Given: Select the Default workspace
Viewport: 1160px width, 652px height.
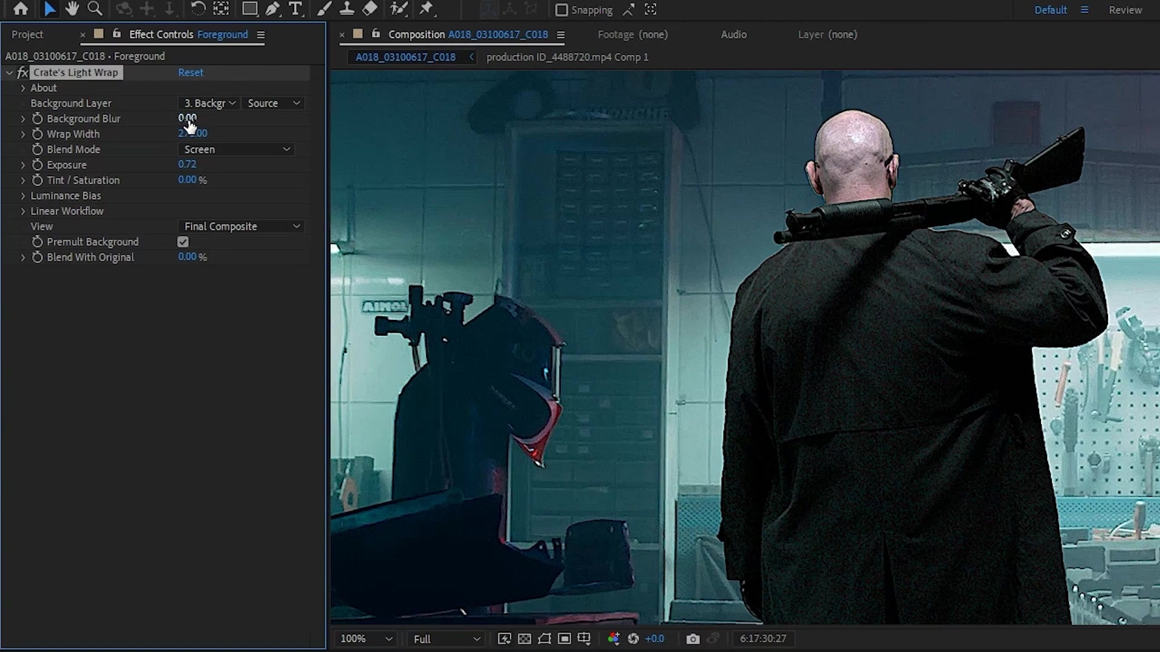Looking at the screenshot, I should (1051, 10).
